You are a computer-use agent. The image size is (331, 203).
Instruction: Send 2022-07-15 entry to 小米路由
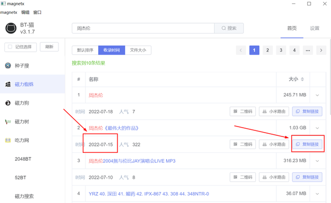tap(274, 144)
